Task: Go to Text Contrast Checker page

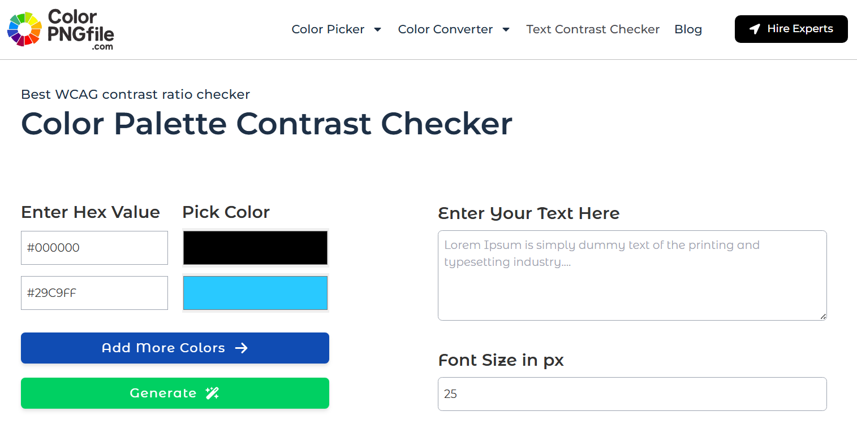Action: point(593,29)
